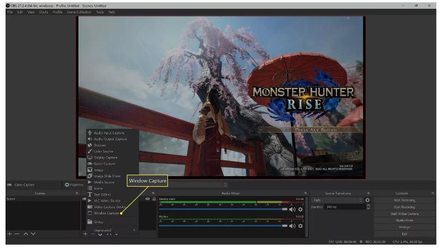The width and height of the screenshot is (442, 248).
Task: Mute Mic/Aux with speaker icon
Action: tap(292, 226)
